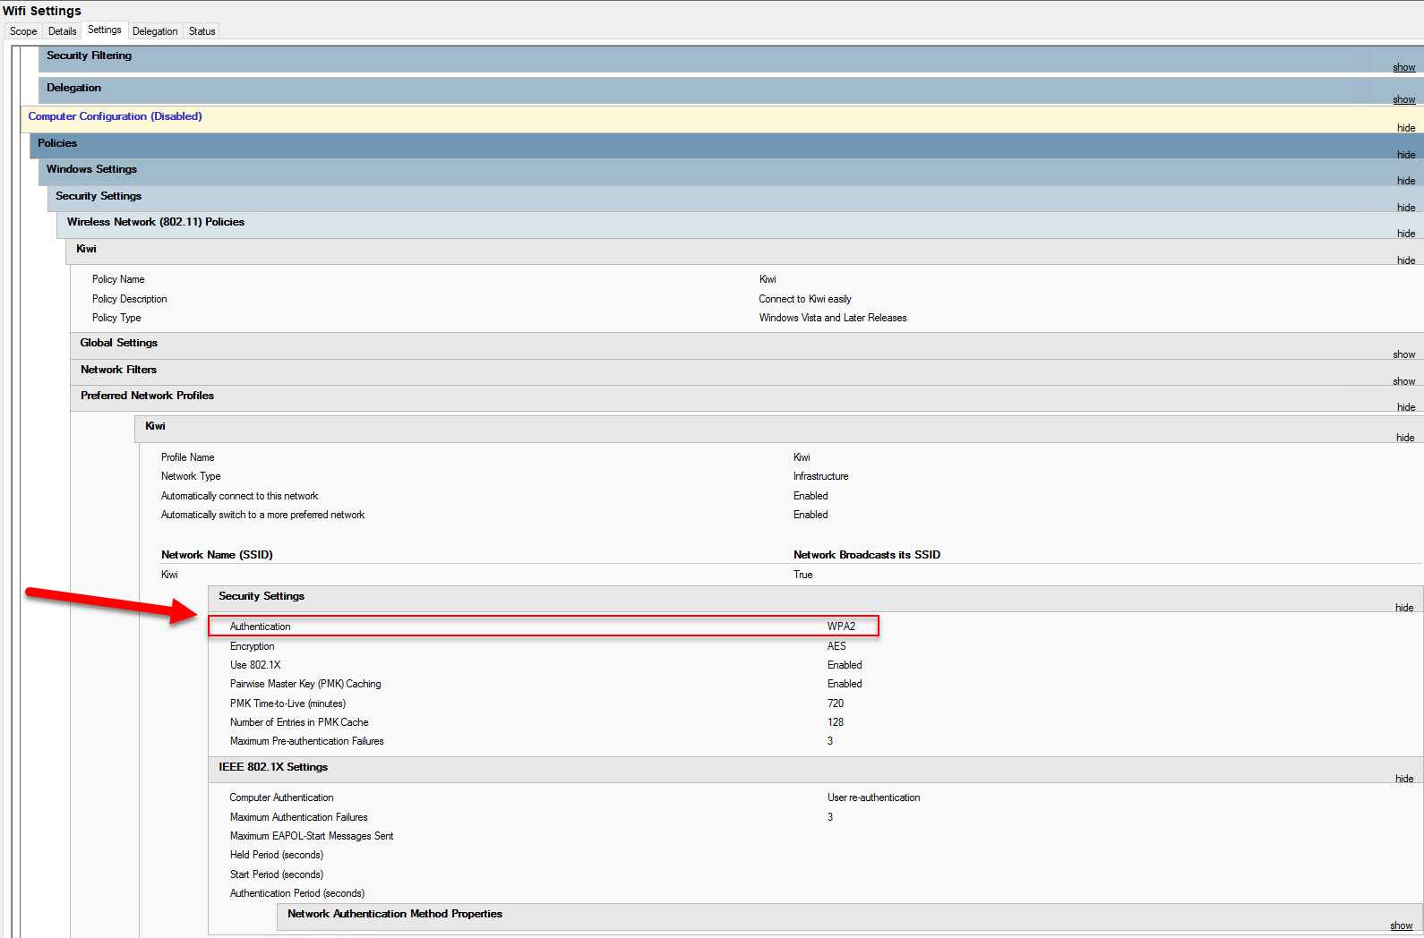Show the Global Settings section
The height and width of the screenshot is (938, 1424).
1403,354
